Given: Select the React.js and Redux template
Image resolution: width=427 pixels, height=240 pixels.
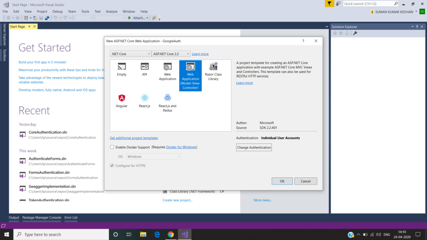Looking at the screenshot, I should [168, 103].
